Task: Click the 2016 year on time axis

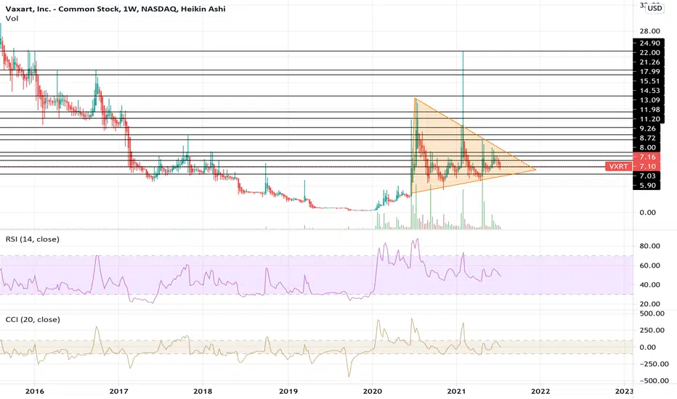Action: click(35, 391)
